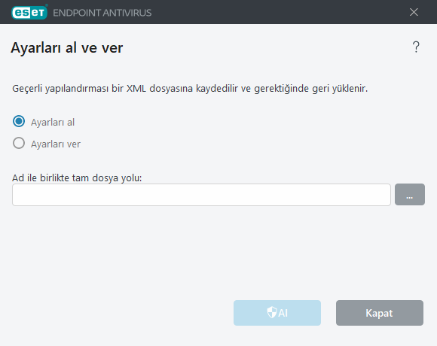The height and width of the screenshot is (346, 437).
Task: Click the ESET logo in title bar
Action: pos(29,12)
